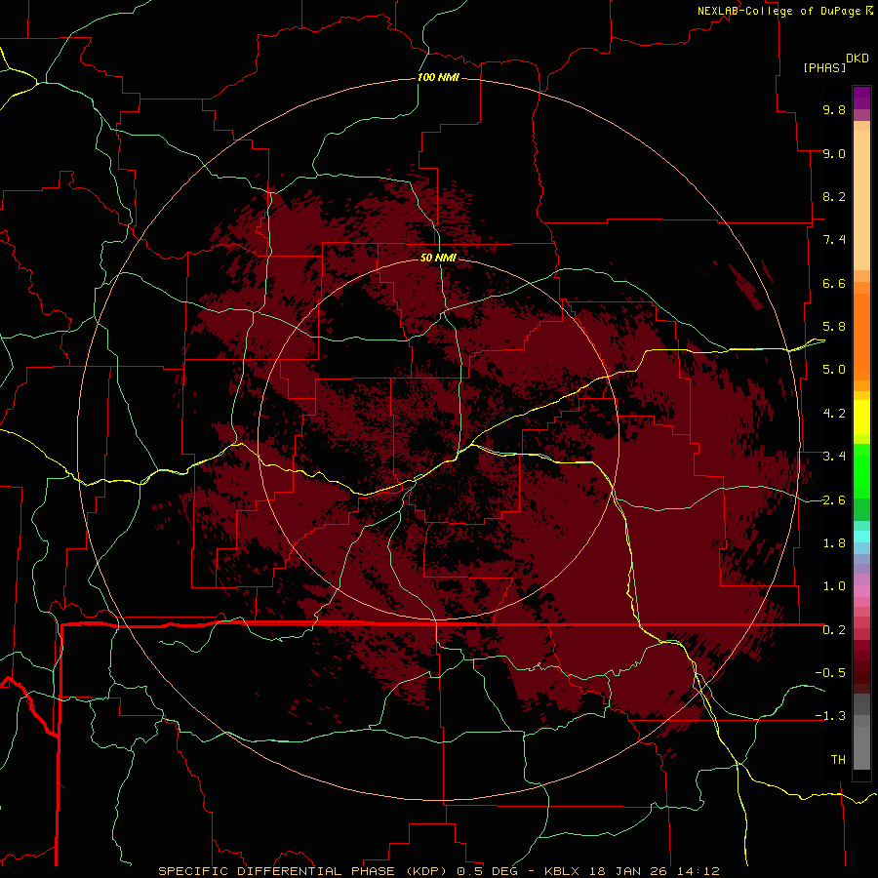This screenshot has width=878, height=878.
Task: Click the 1.0 legend value
Action: click(x=834, y=586)
